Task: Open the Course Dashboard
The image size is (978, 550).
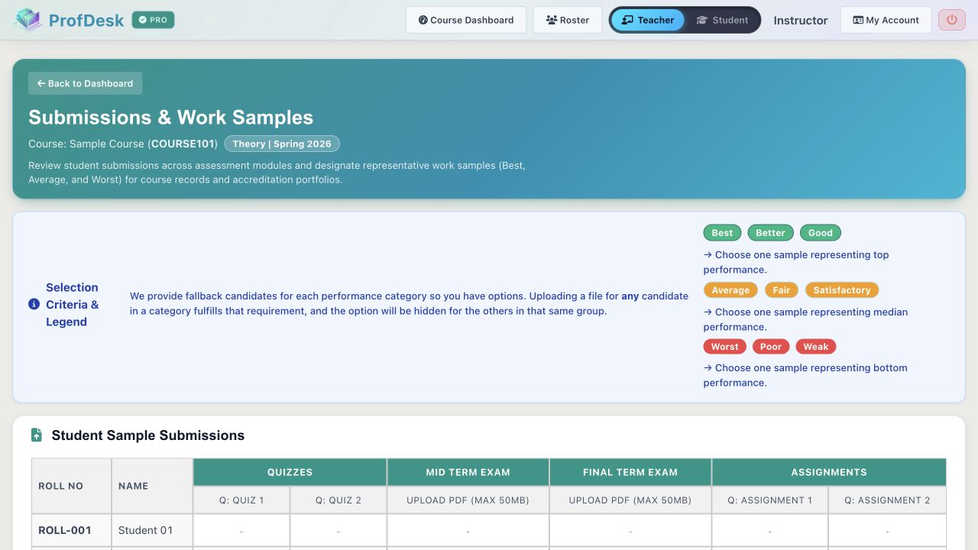Action: 466,20
